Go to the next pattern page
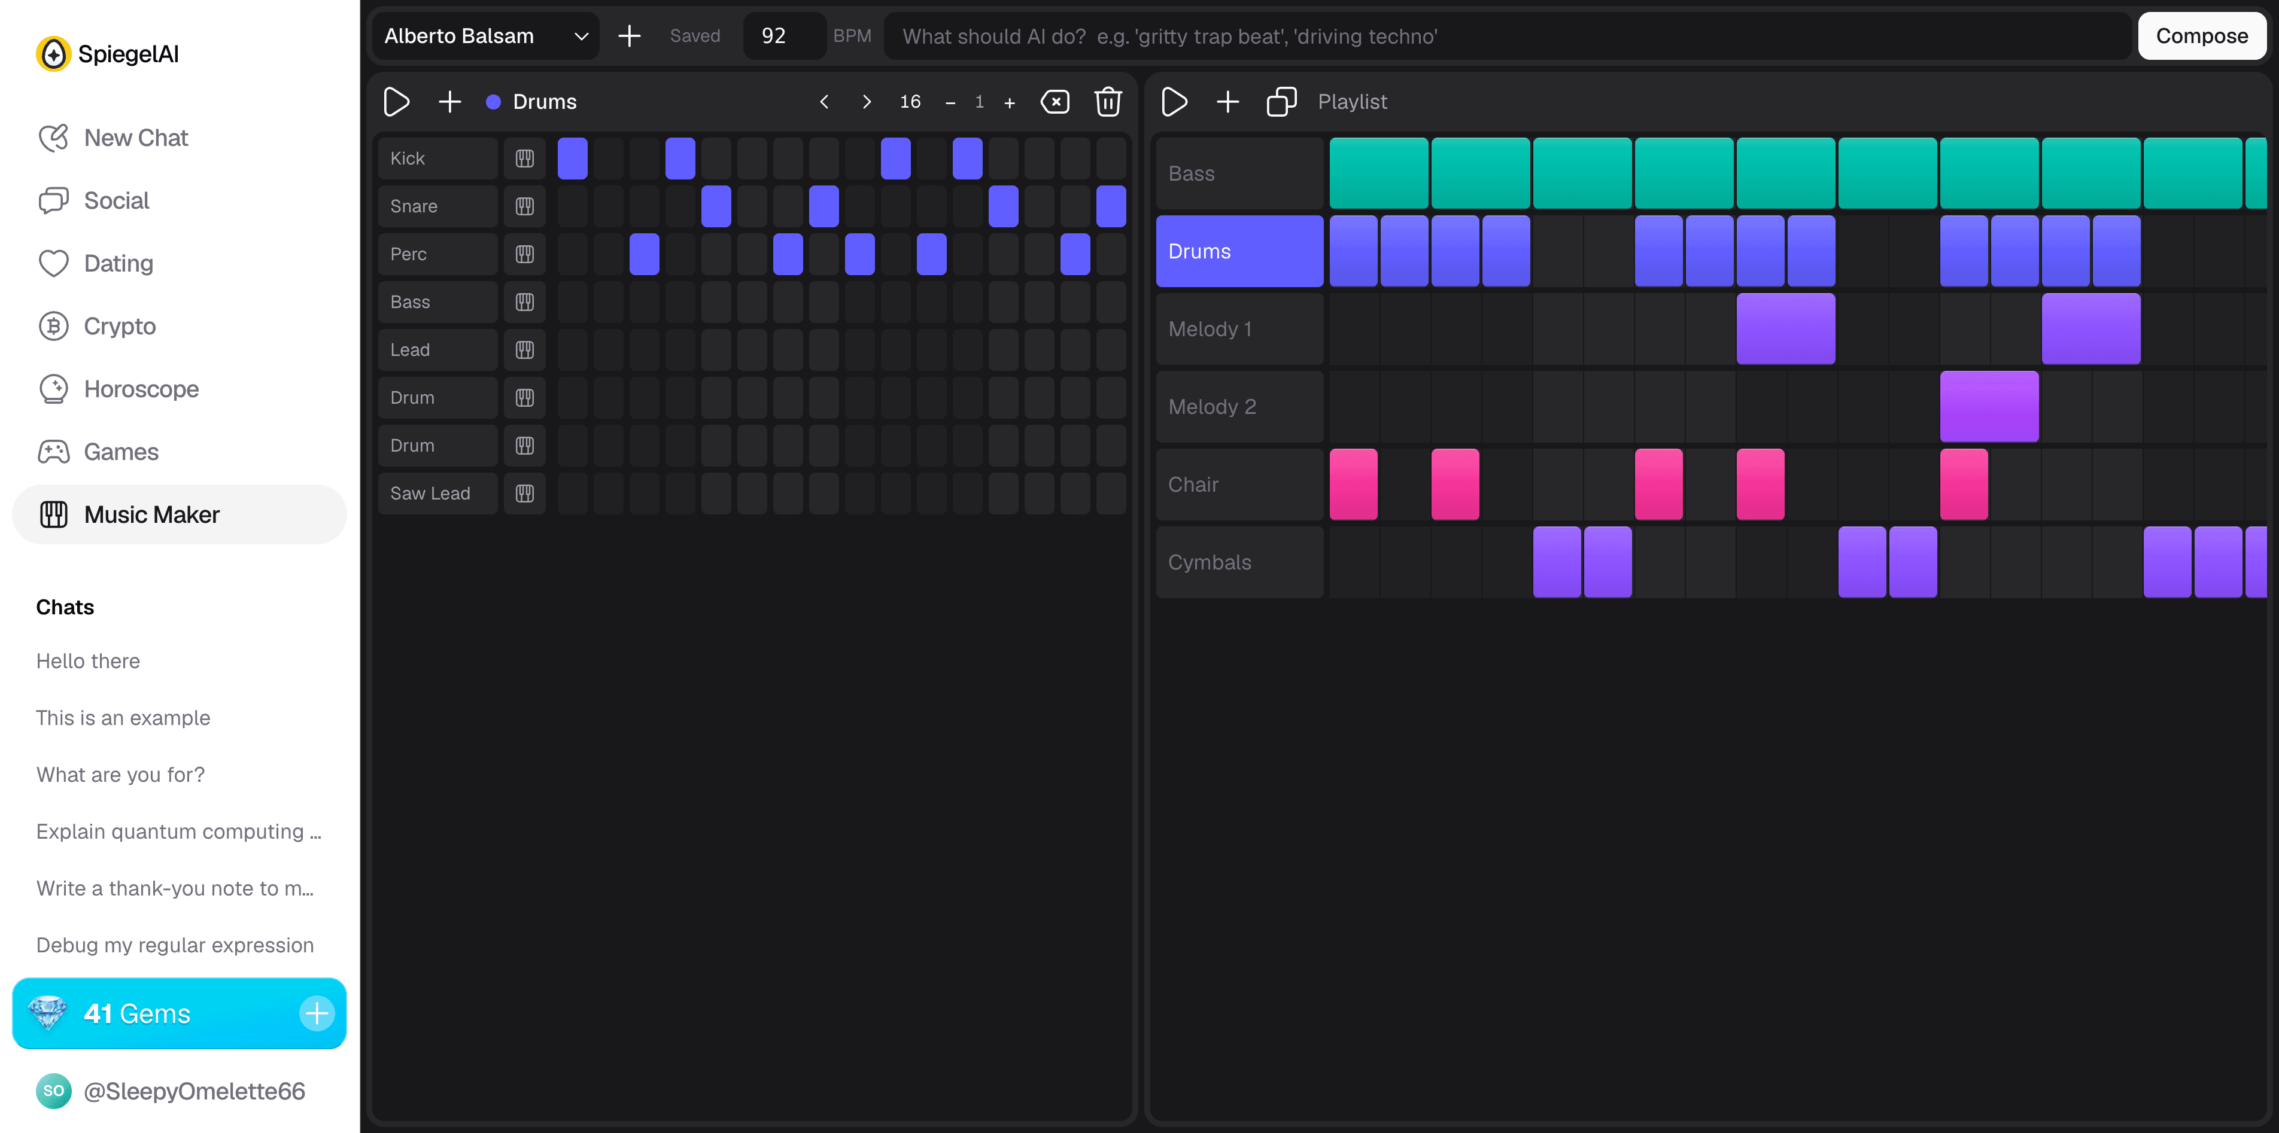 coord(866,102)
